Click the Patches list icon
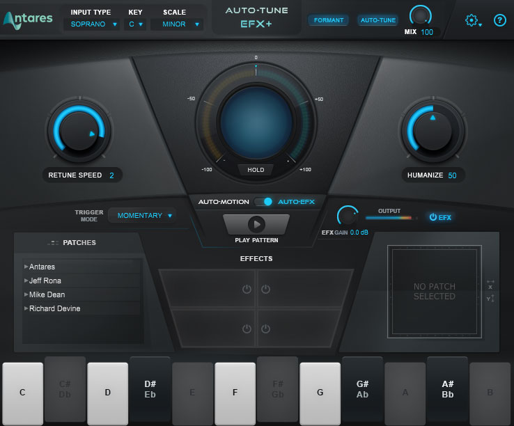Viewport: 514px width, 426px height. coord(53,243)
